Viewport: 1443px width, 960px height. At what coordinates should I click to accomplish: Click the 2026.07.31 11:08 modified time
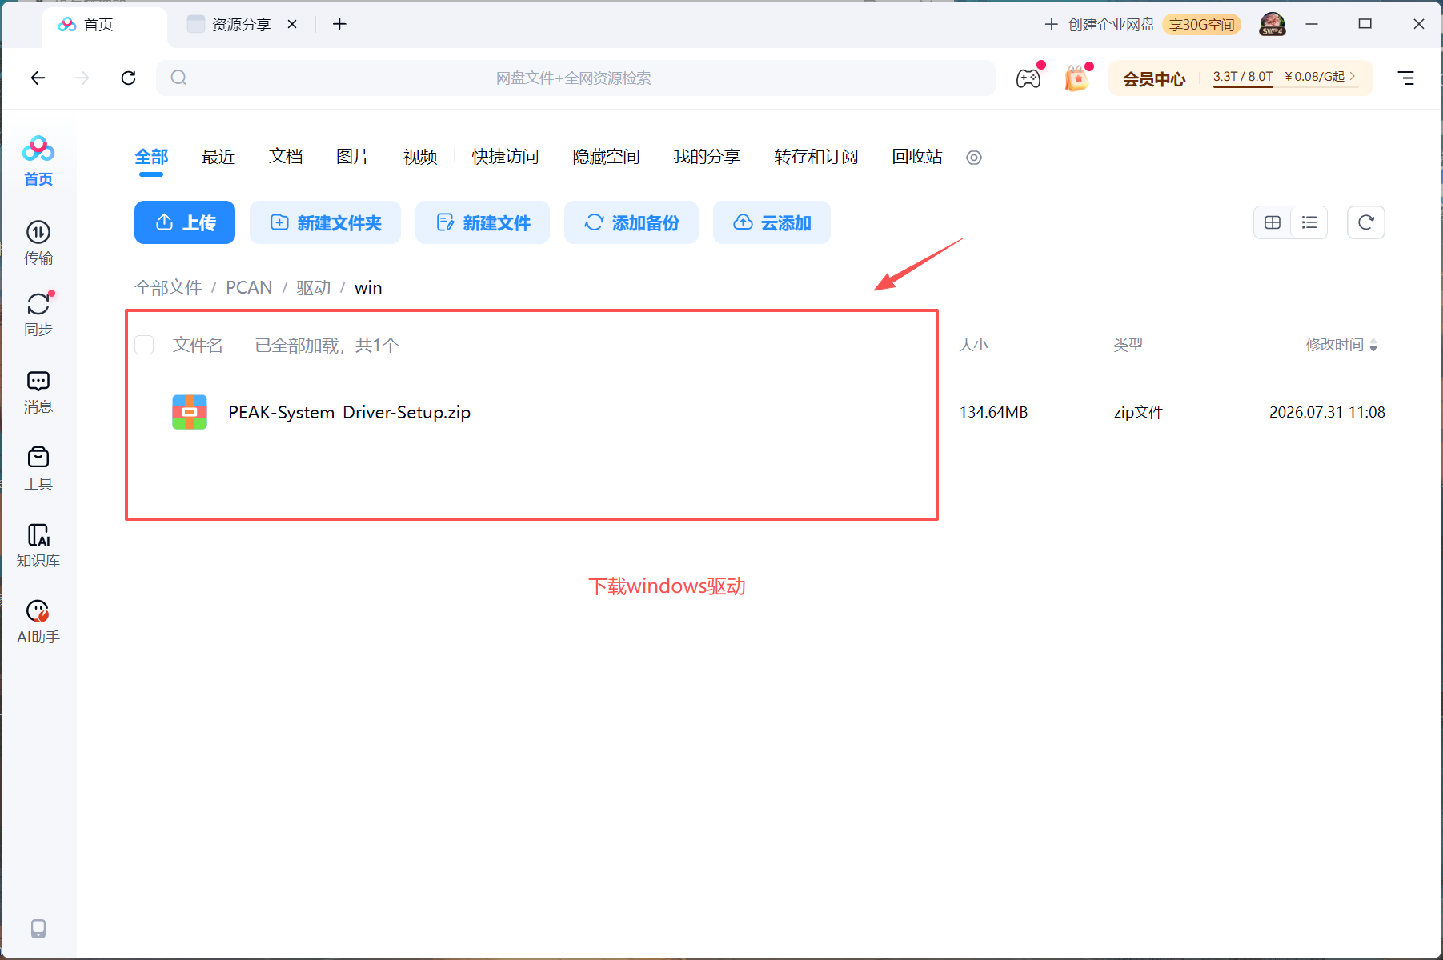pos(1327,412)
